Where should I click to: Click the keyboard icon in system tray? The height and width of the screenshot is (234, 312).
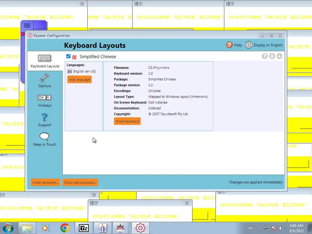click(x=251, y=228)
